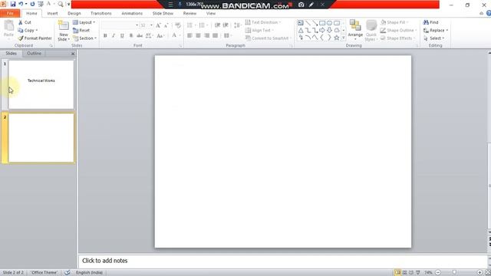Open the File tab

tap(10, 13)
